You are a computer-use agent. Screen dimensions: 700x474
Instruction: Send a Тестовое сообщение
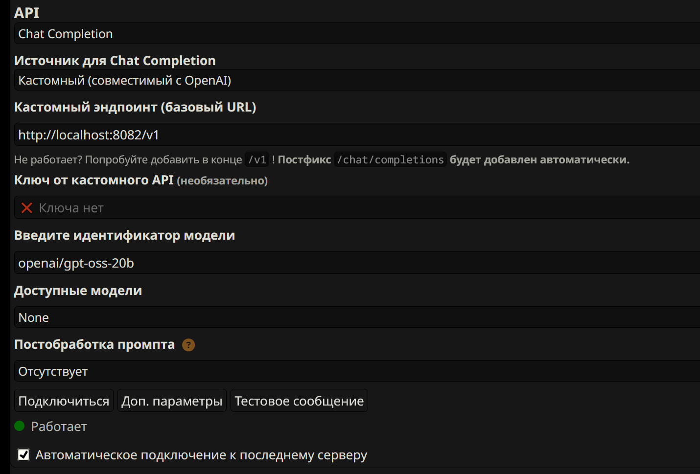(299, 401)
